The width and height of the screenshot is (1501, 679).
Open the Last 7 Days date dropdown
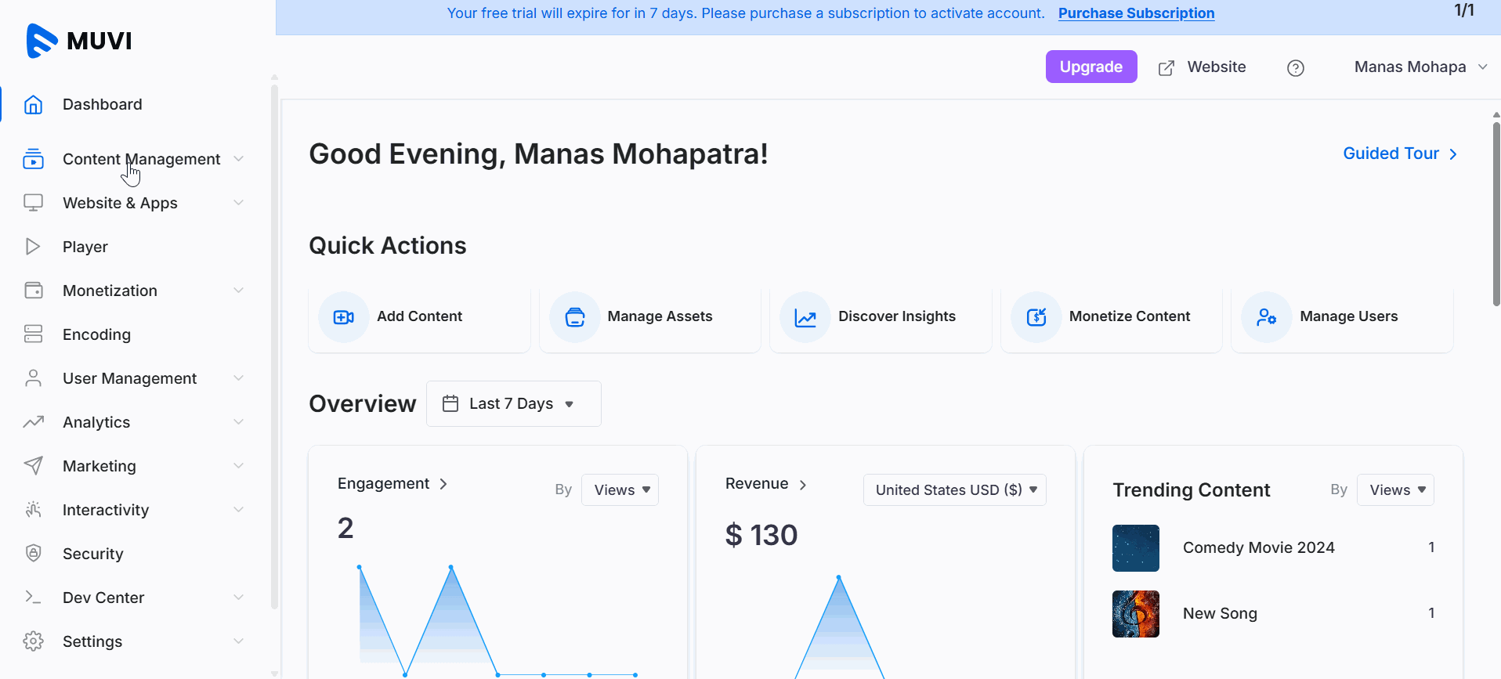pyautogui.click(x=513, y=404)
